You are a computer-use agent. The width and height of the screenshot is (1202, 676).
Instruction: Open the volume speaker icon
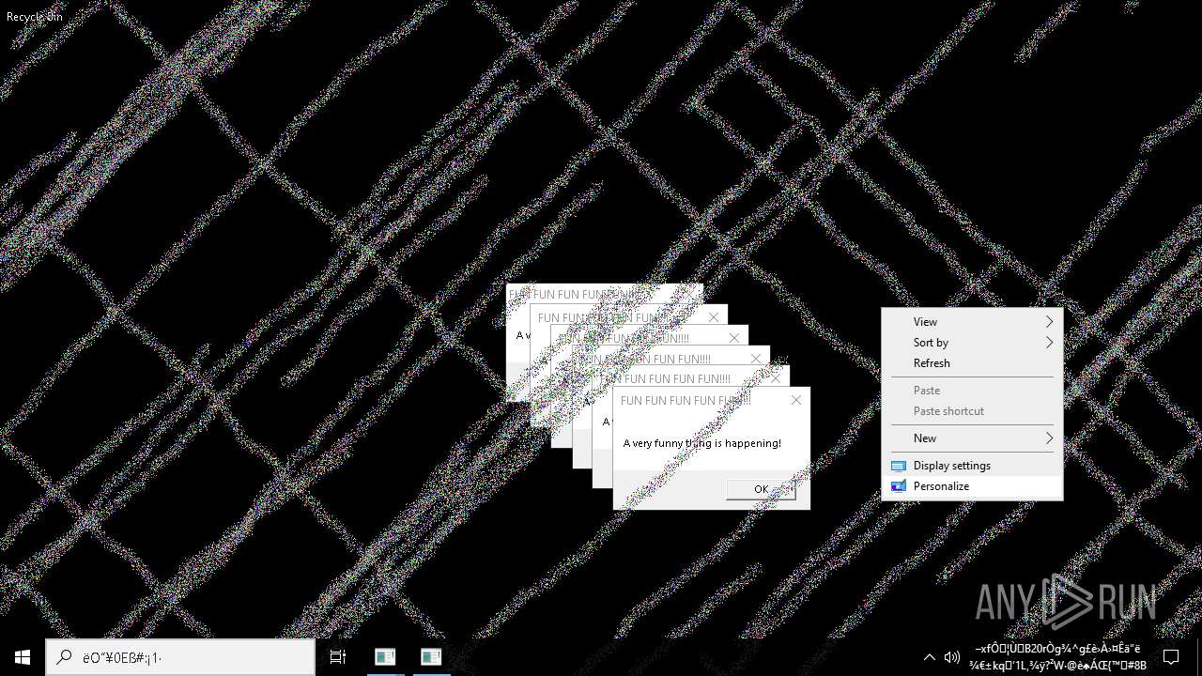tap(951, 657)
